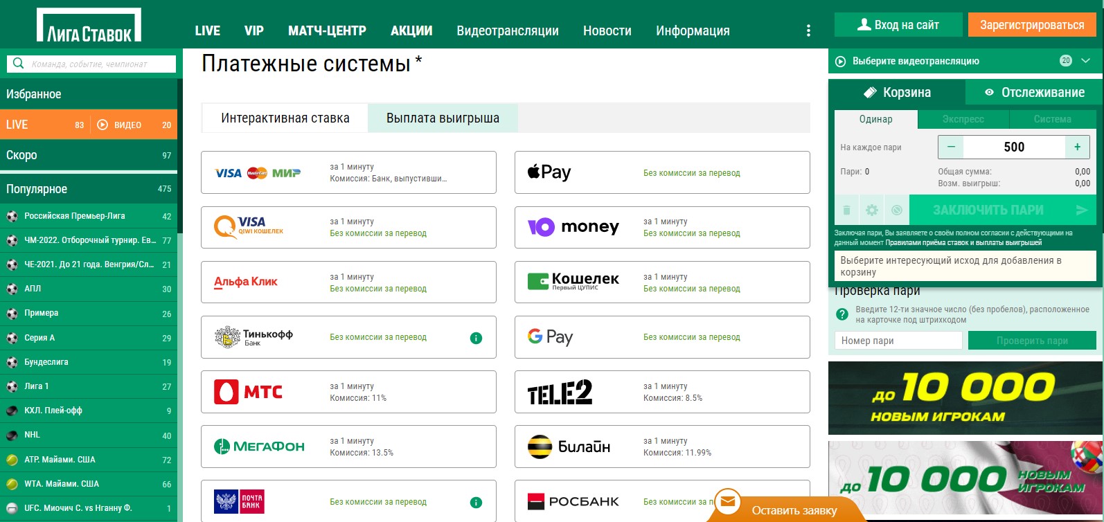1104x522 pixels.
Task: Click Проверить пари button
Action: pos(1032,340)
